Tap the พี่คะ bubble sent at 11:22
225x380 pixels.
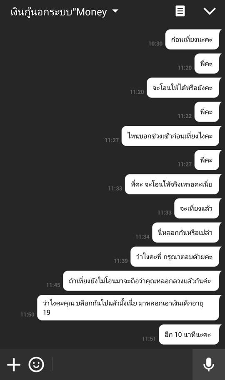(x=207, y=112)
